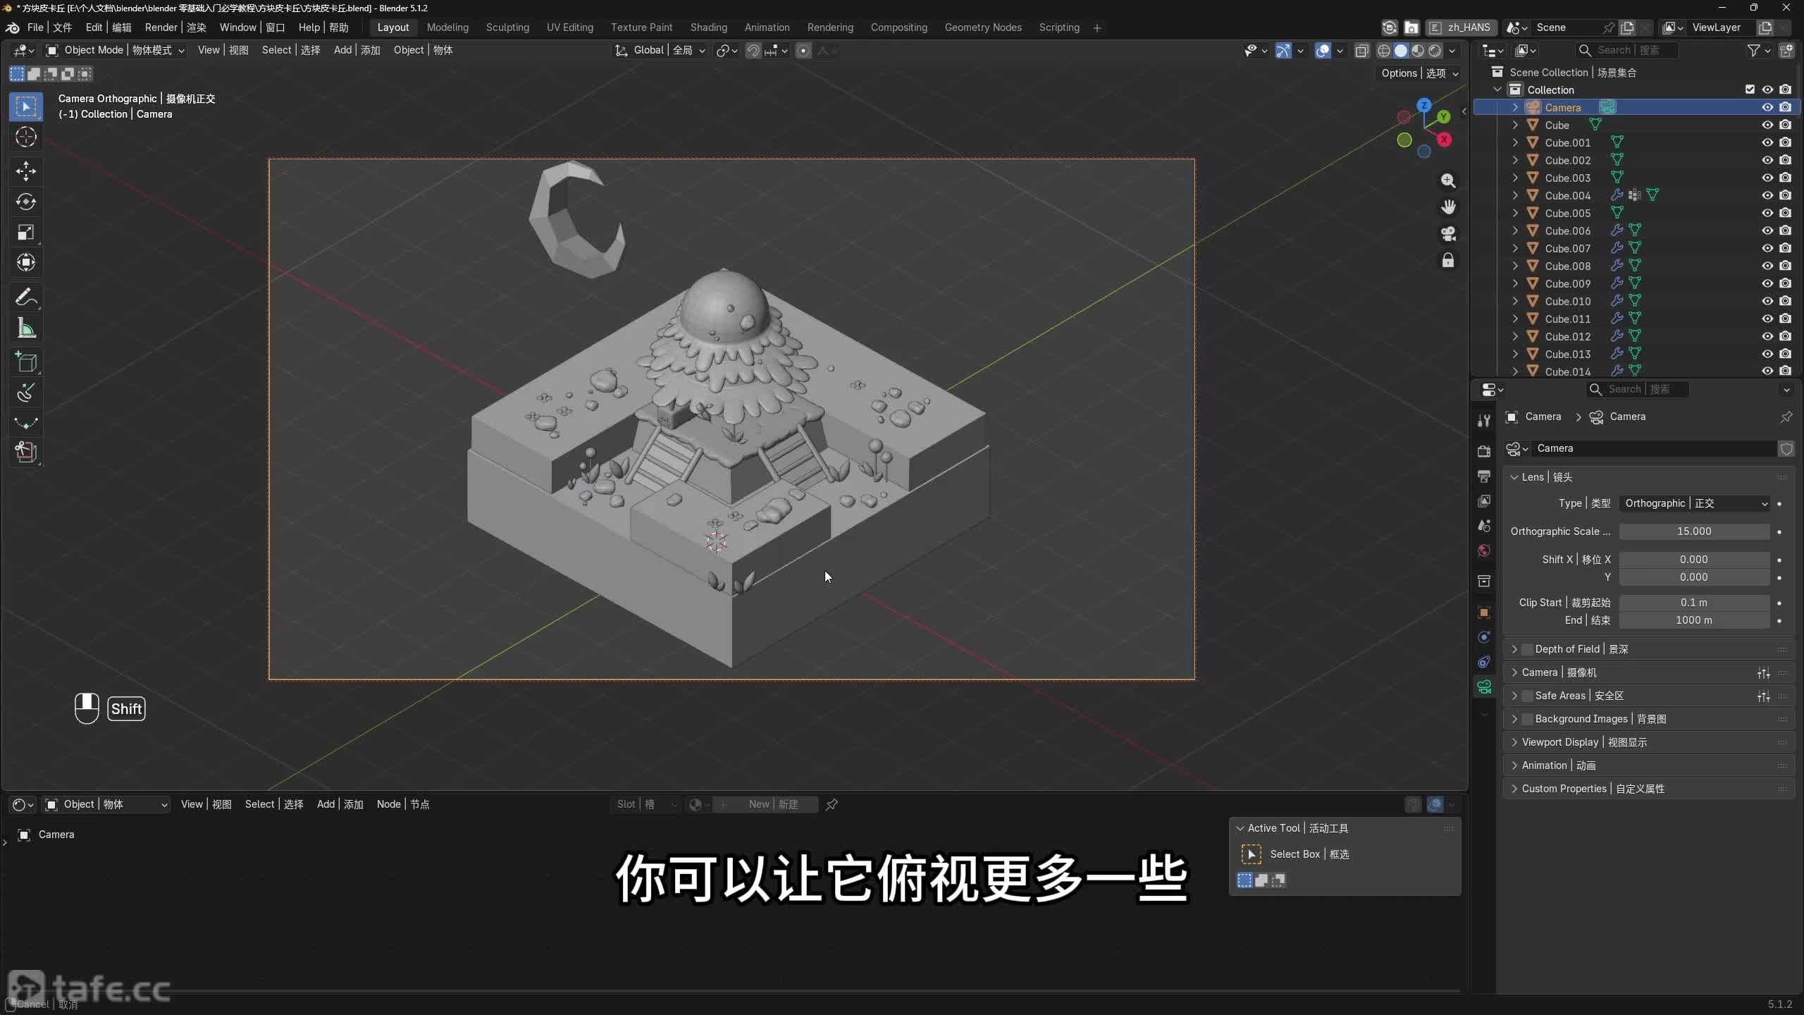Disable rendering of Cube.007
1804x1015 pixels.
[x=1785, y=248]
